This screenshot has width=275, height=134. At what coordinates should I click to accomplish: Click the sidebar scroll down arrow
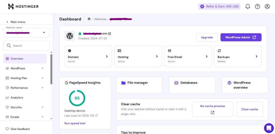click(51, 119)
